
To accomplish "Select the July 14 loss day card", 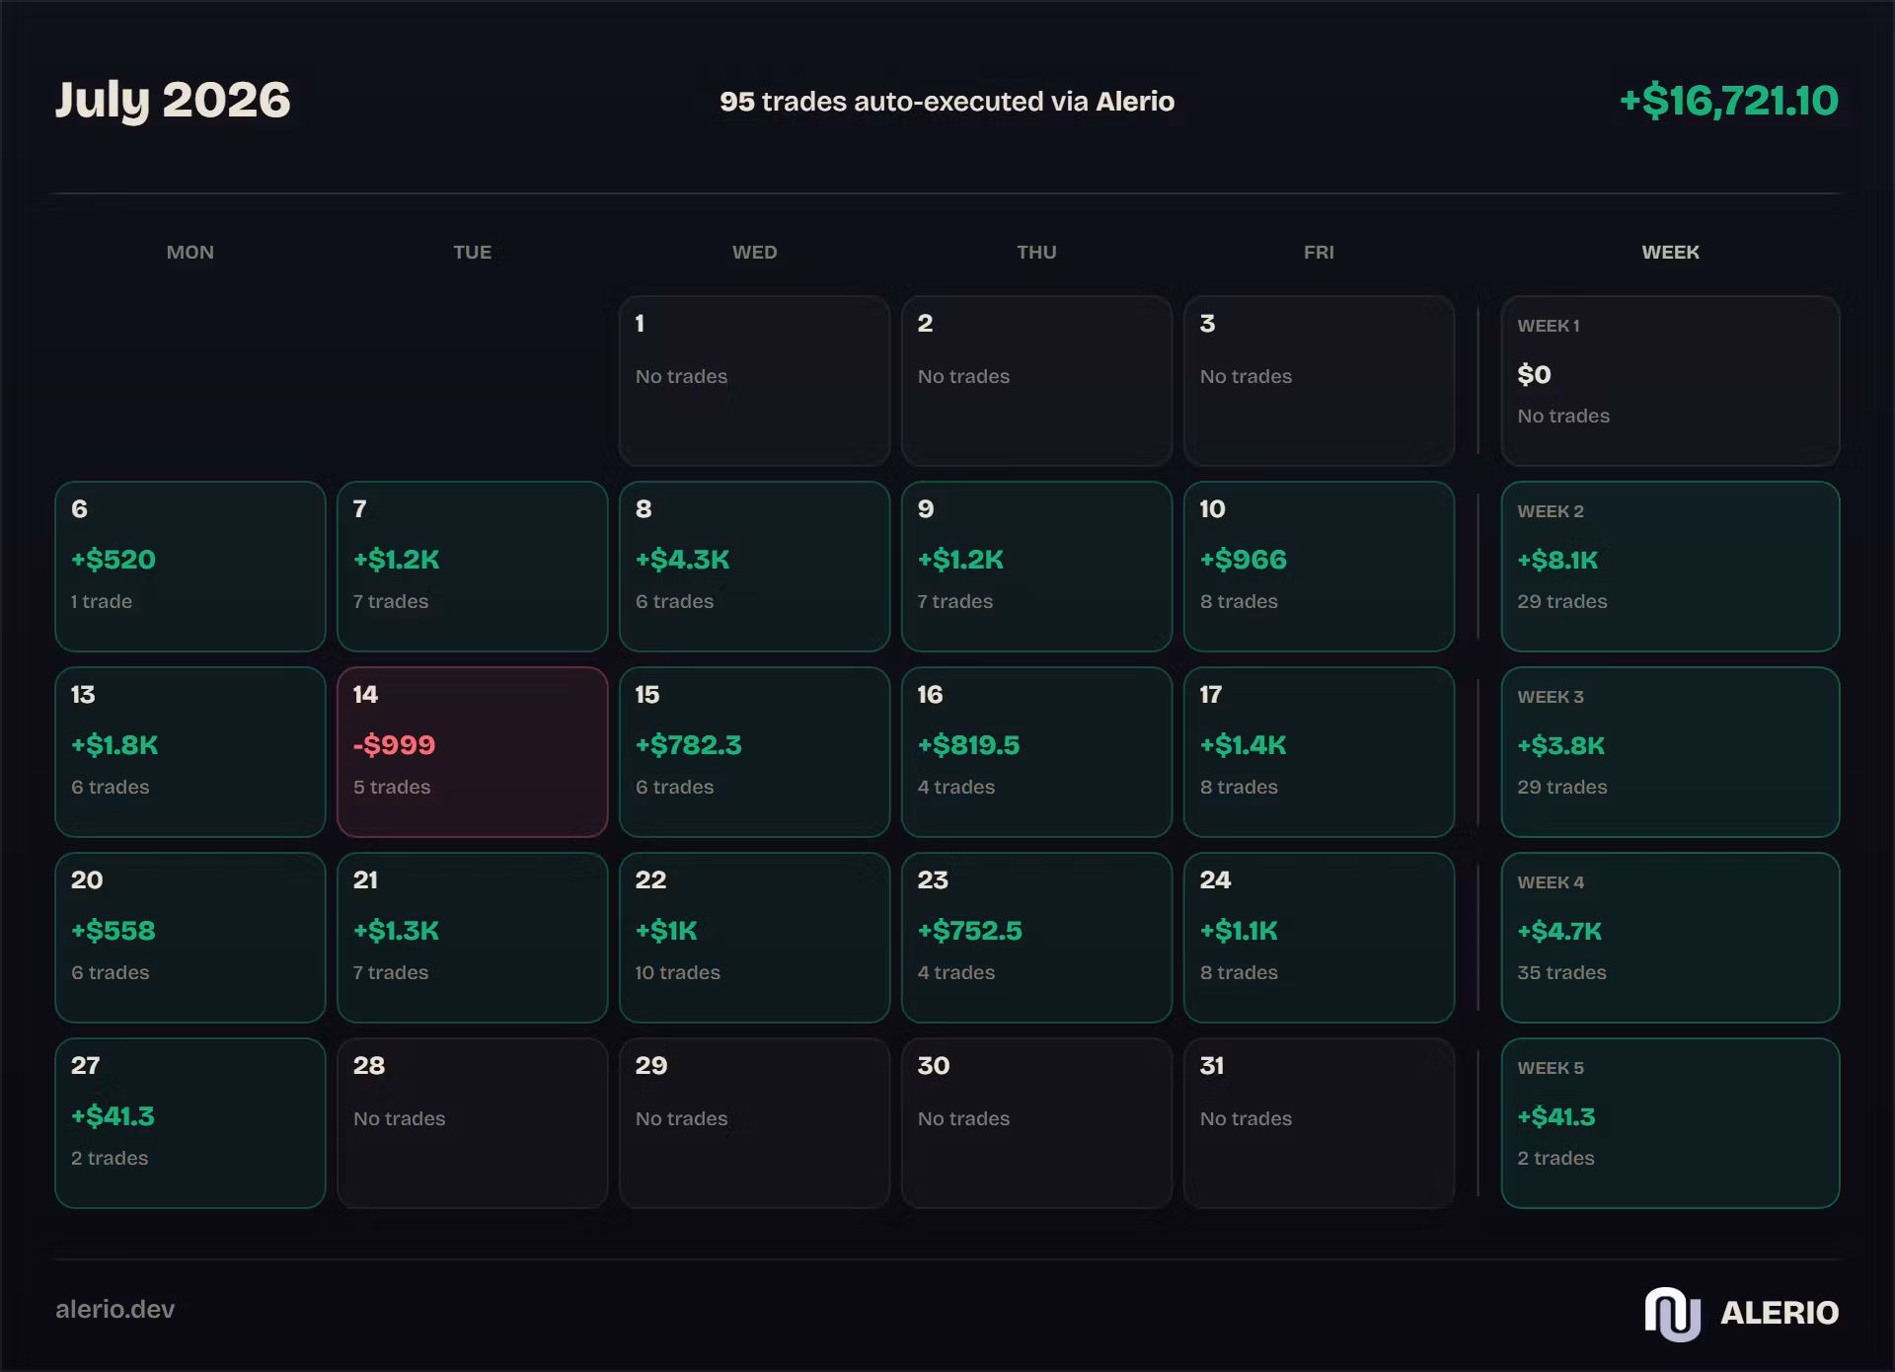I will 472,752.
